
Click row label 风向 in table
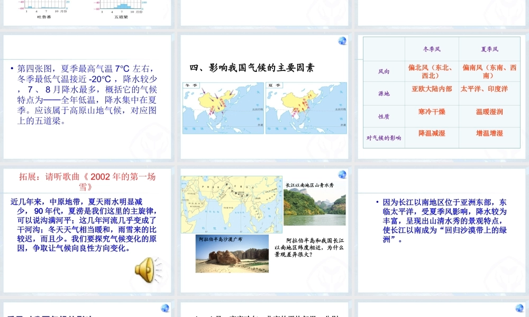point(384,71)
